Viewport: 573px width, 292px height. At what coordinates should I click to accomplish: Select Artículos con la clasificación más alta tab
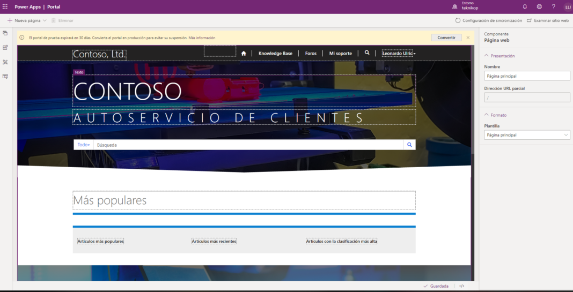pyautogui.click(x=341, y=241)
